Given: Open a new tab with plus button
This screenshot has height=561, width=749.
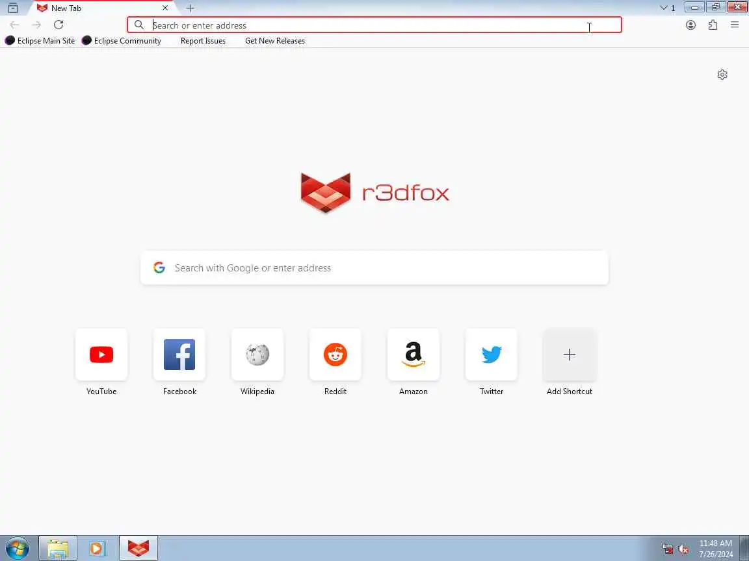Looking at the screenshot, I should point(190,8).
